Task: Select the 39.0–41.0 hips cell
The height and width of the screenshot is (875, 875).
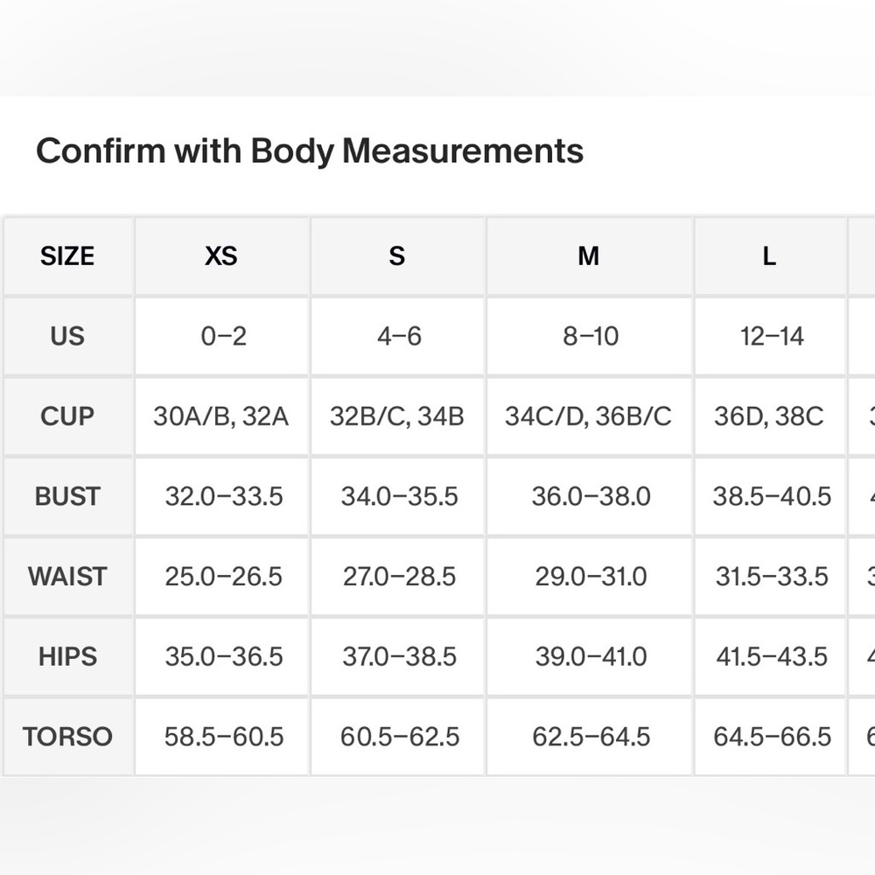Action: [x=589, y=657]
